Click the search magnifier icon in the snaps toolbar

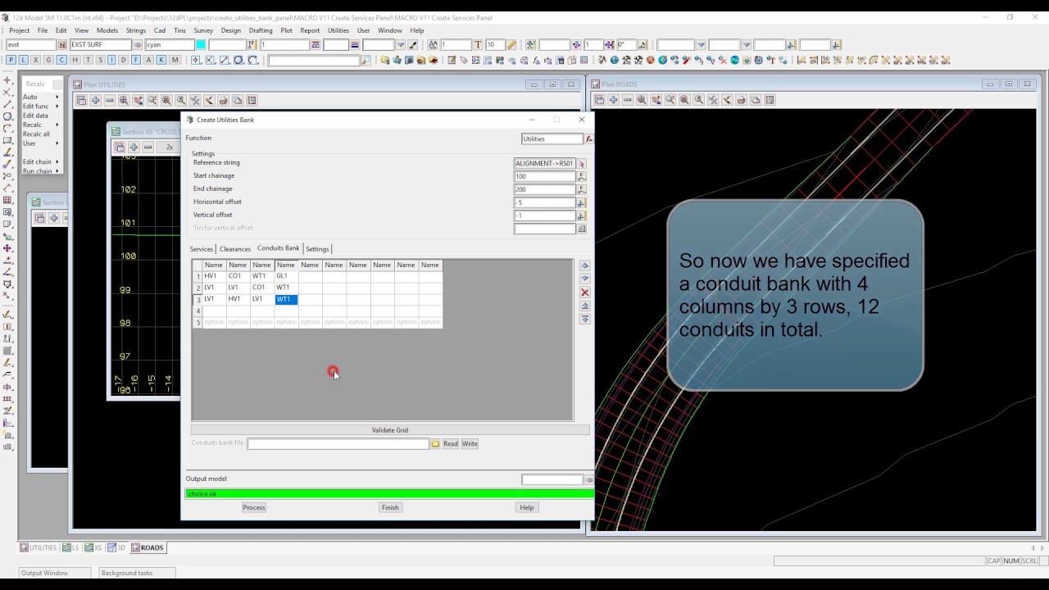pos(366,61)
